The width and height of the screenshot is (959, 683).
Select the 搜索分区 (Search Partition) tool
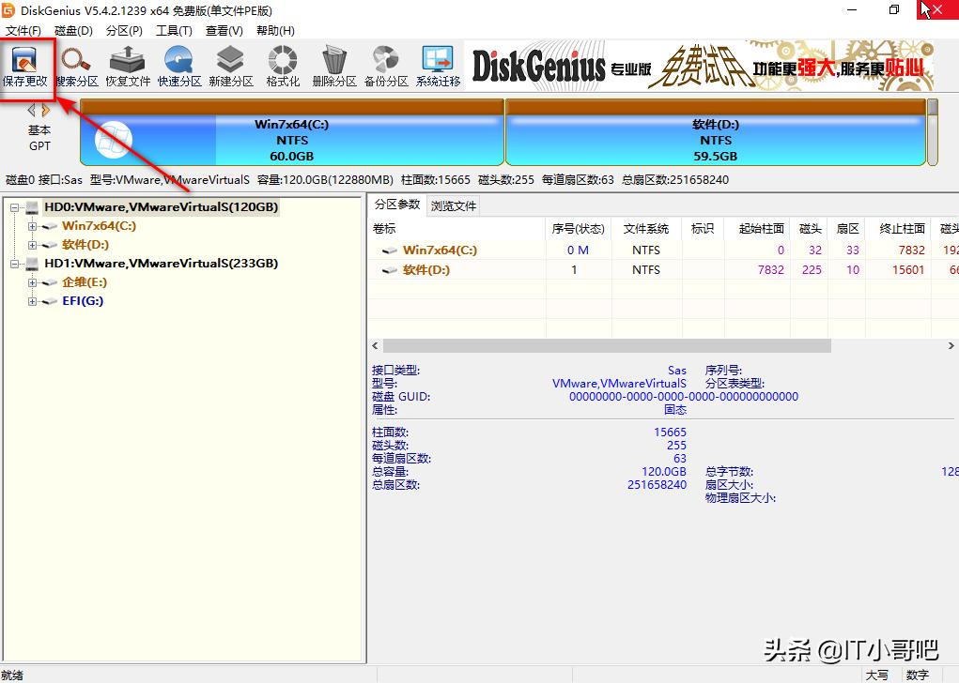[x=77, y=65]
